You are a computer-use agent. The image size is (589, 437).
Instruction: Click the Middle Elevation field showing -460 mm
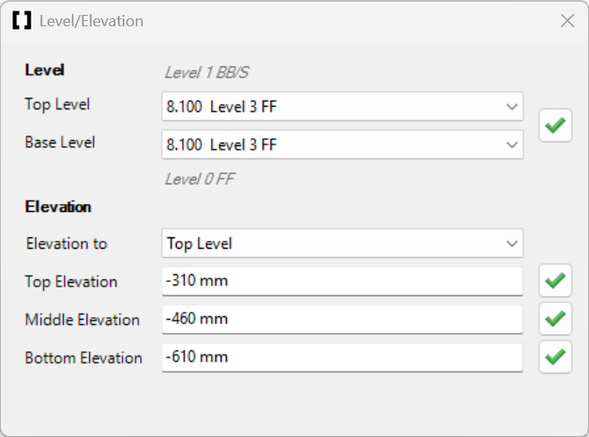click(x=342, y=319)
